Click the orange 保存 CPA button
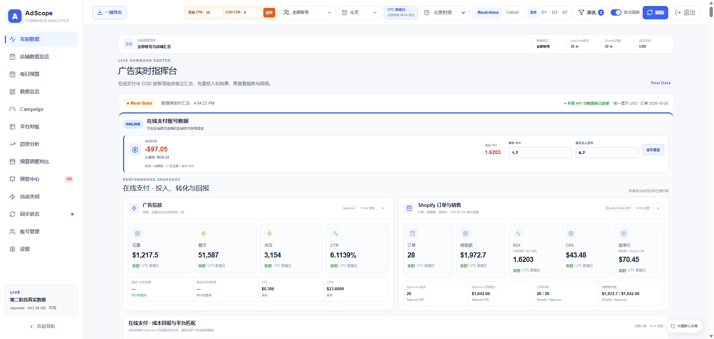 coord(269,13)
